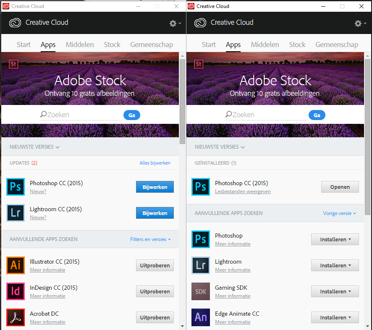Click Uitproberen for Acrobat DC
Viewport: 372px width, 330px height.
(155, 318)
